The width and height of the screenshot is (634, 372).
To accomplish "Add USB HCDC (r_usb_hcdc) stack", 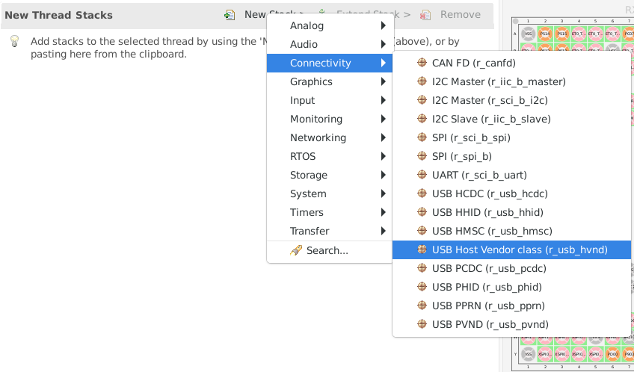I will (x=511, y=193).
